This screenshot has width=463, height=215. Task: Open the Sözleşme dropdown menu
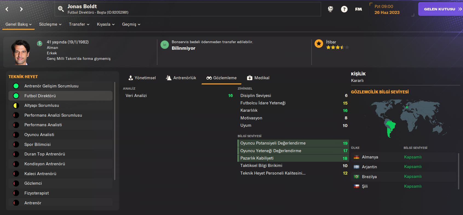pos(50,24)
